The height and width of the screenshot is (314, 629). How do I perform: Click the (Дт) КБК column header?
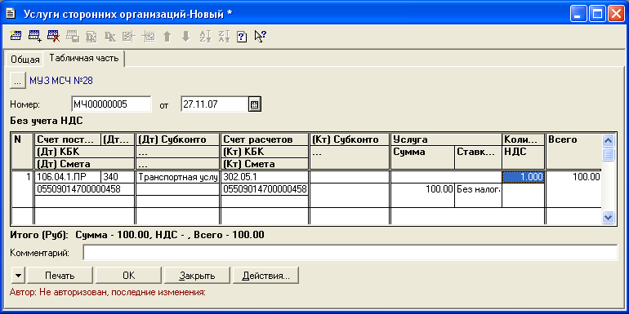click(84, 152)
